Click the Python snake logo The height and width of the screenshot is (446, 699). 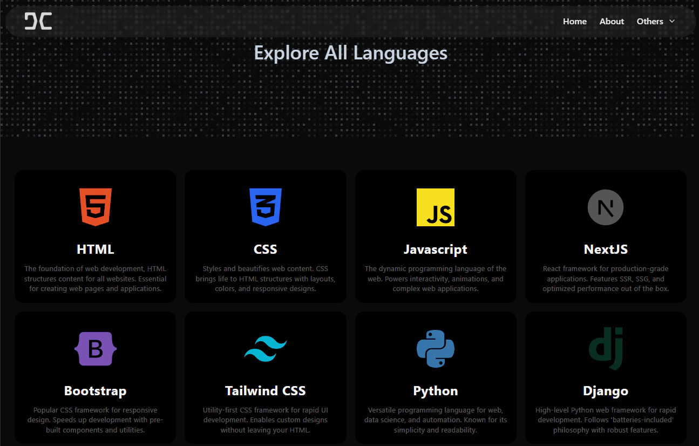(x=436, y=349)
